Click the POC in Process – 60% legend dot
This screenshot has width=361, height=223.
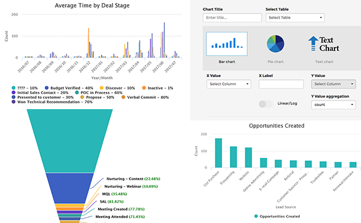(x=77, y=92)
